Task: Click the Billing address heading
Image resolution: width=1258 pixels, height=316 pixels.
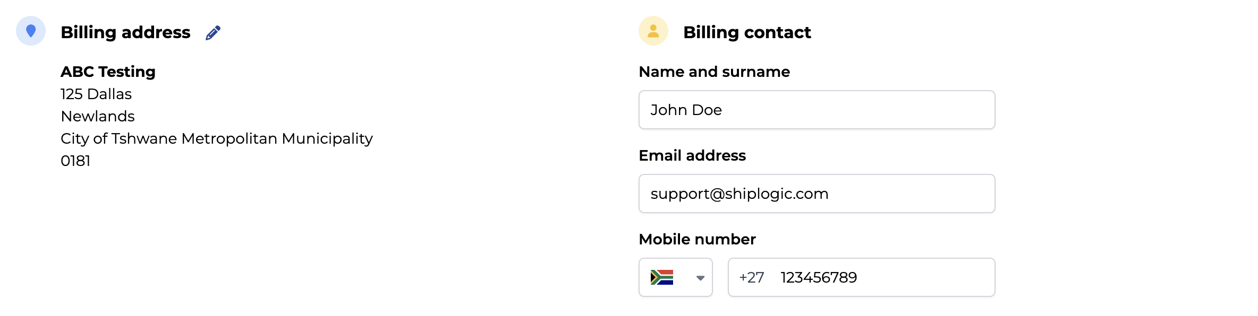Action: 125,32
